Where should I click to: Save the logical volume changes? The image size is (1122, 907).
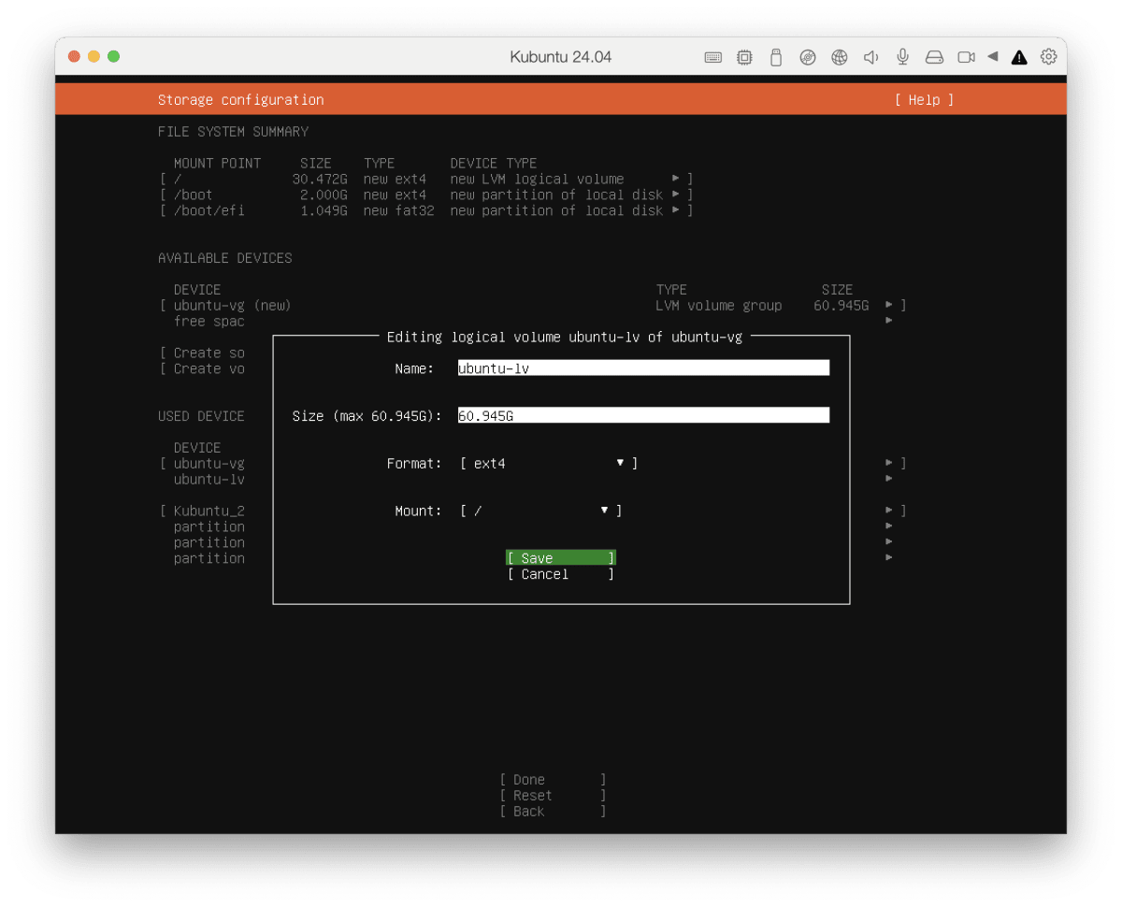coord(560,558)
